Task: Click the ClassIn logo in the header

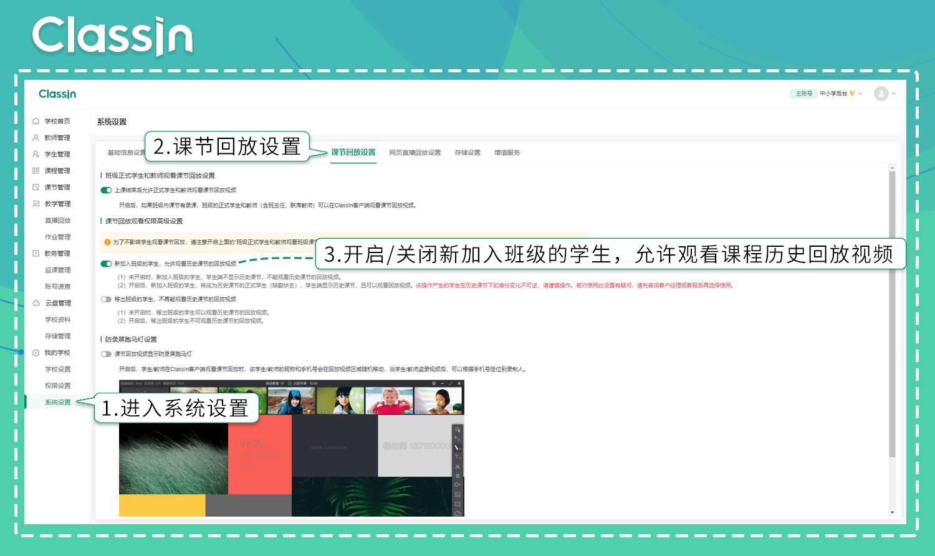Action: coord(57,94)
